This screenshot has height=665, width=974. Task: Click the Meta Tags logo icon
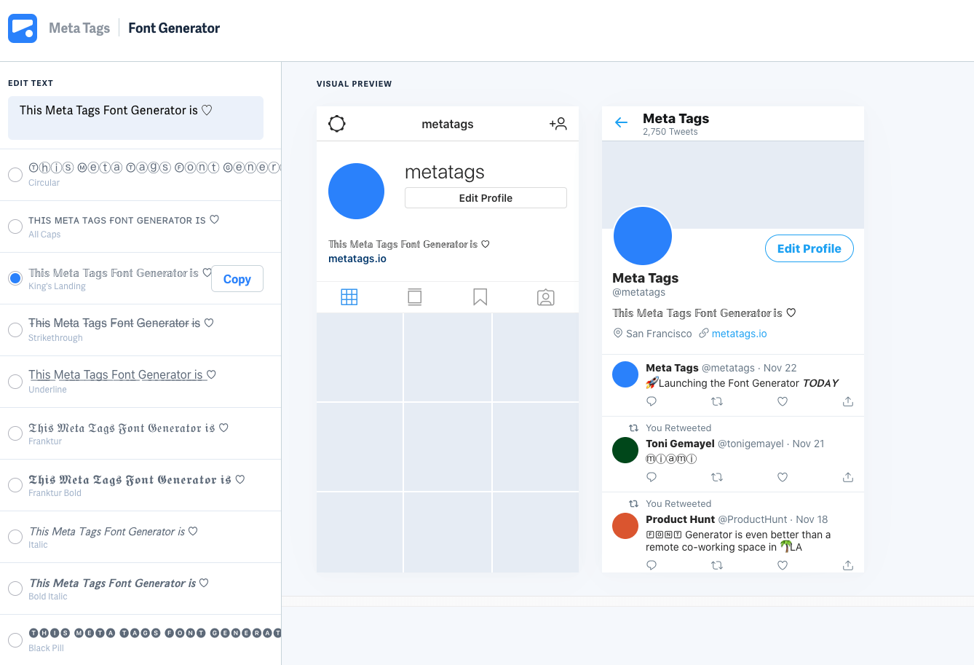[x=23, y=28]
